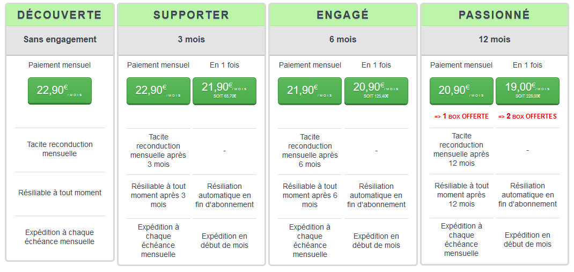Click Découverte 22,90€ monthly payment button

[60, 91]
